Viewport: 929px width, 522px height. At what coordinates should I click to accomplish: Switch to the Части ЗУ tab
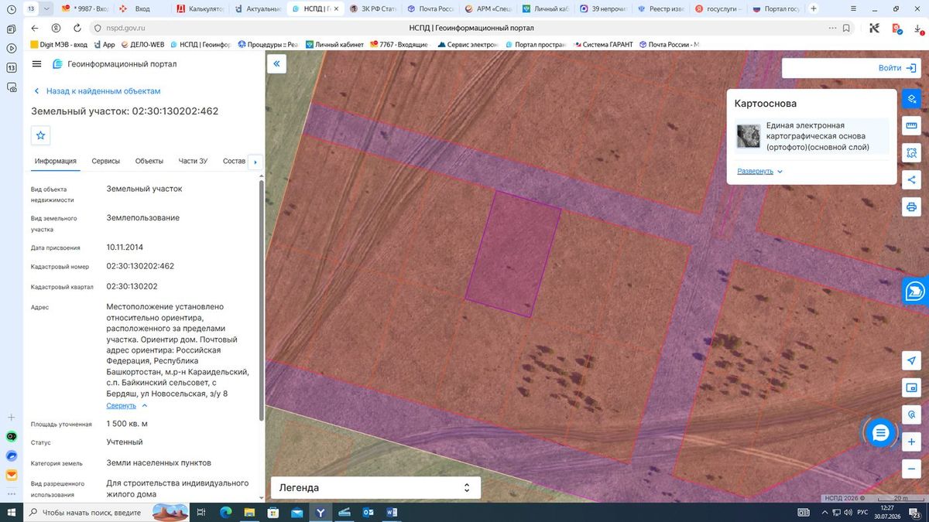click(x=193, y=161)
